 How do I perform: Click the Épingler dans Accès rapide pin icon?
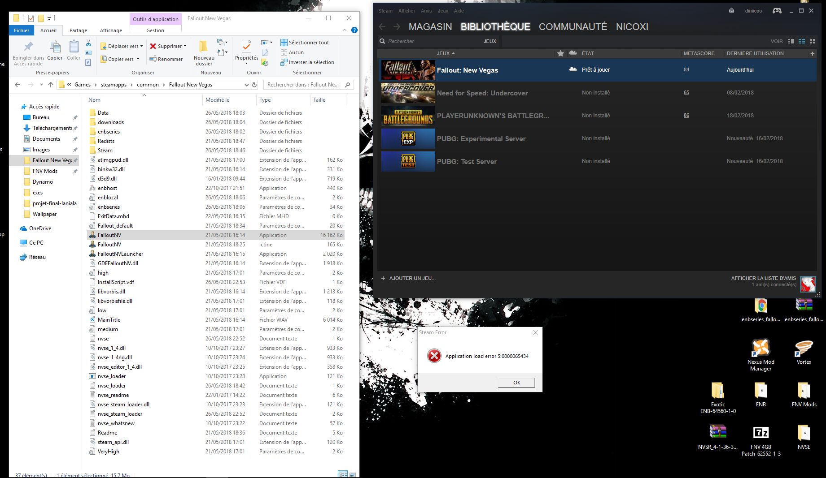click(29, 46)
